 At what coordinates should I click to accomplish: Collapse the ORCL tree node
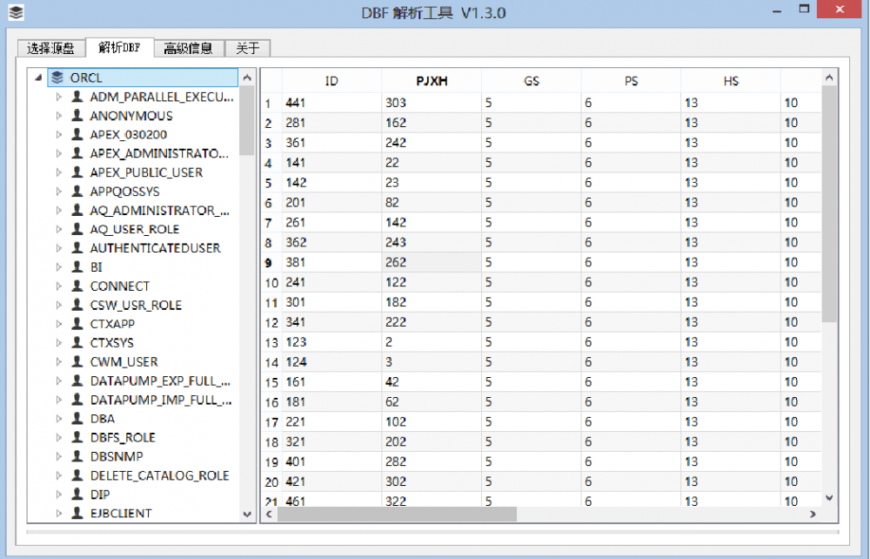click(x=38, y=77)
